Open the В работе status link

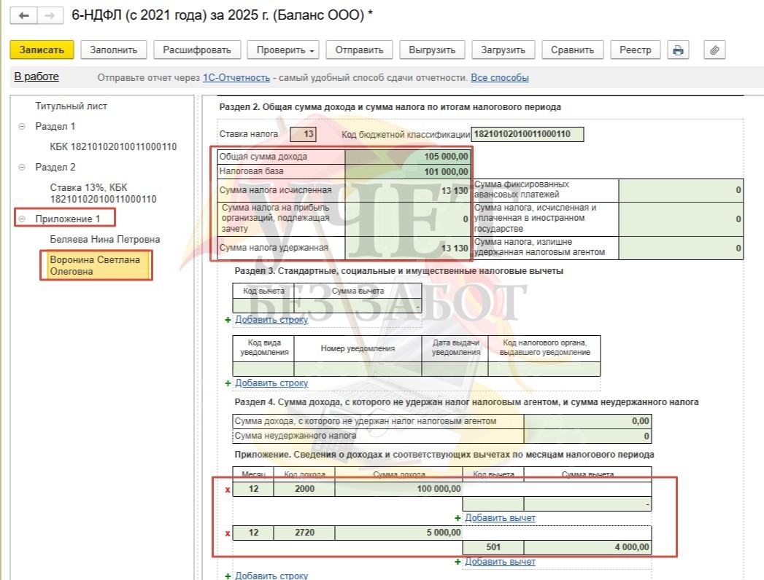click(36, 77)
